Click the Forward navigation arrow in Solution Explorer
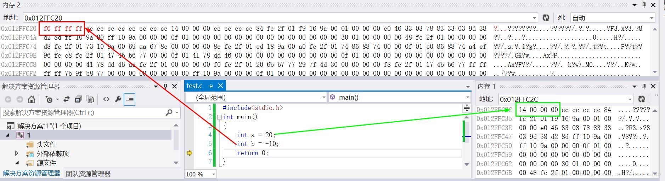 (19, 100)
